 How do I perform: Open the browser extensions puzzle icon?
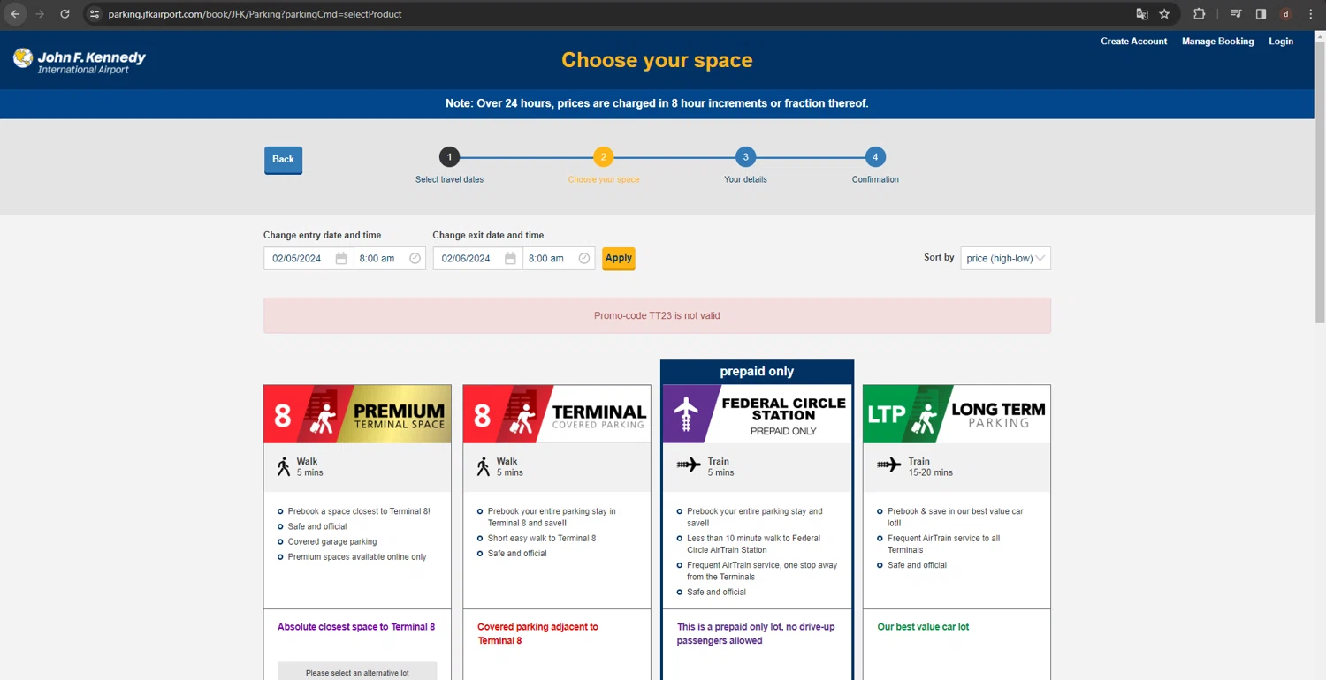tap(1199, 14)
